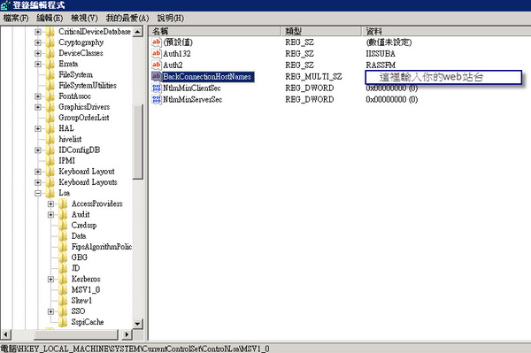Select the NtlmMinServerSec value name
This screenshot has width=531, height=353.
tap(193, 99)
